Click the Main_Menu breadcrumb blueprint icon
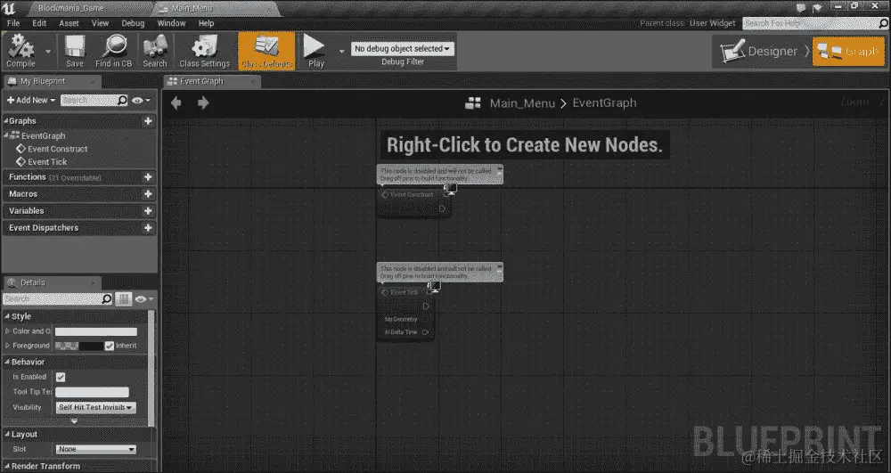Viewport: 891px width, 473px height. [473, 102]
